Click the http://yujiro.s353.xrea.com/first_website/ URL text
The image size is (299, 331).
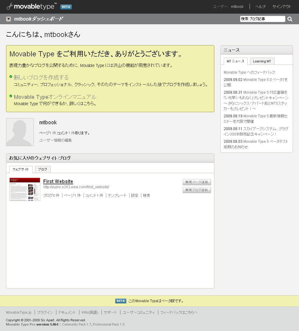pyautogui.click(x=76, y=187)
